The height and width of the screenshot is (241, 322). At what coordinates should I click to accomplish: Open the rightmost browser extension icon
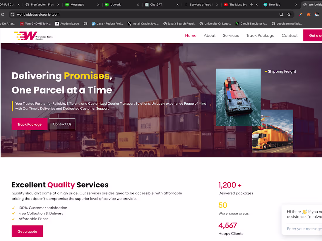point(317,14)
